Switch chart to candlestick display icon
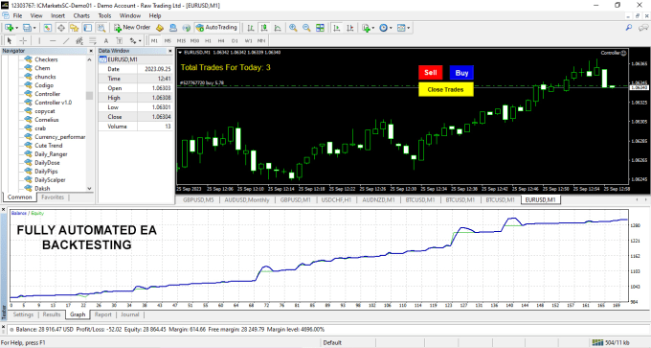Viewport: 651px width, 348px height. [264, 28]
